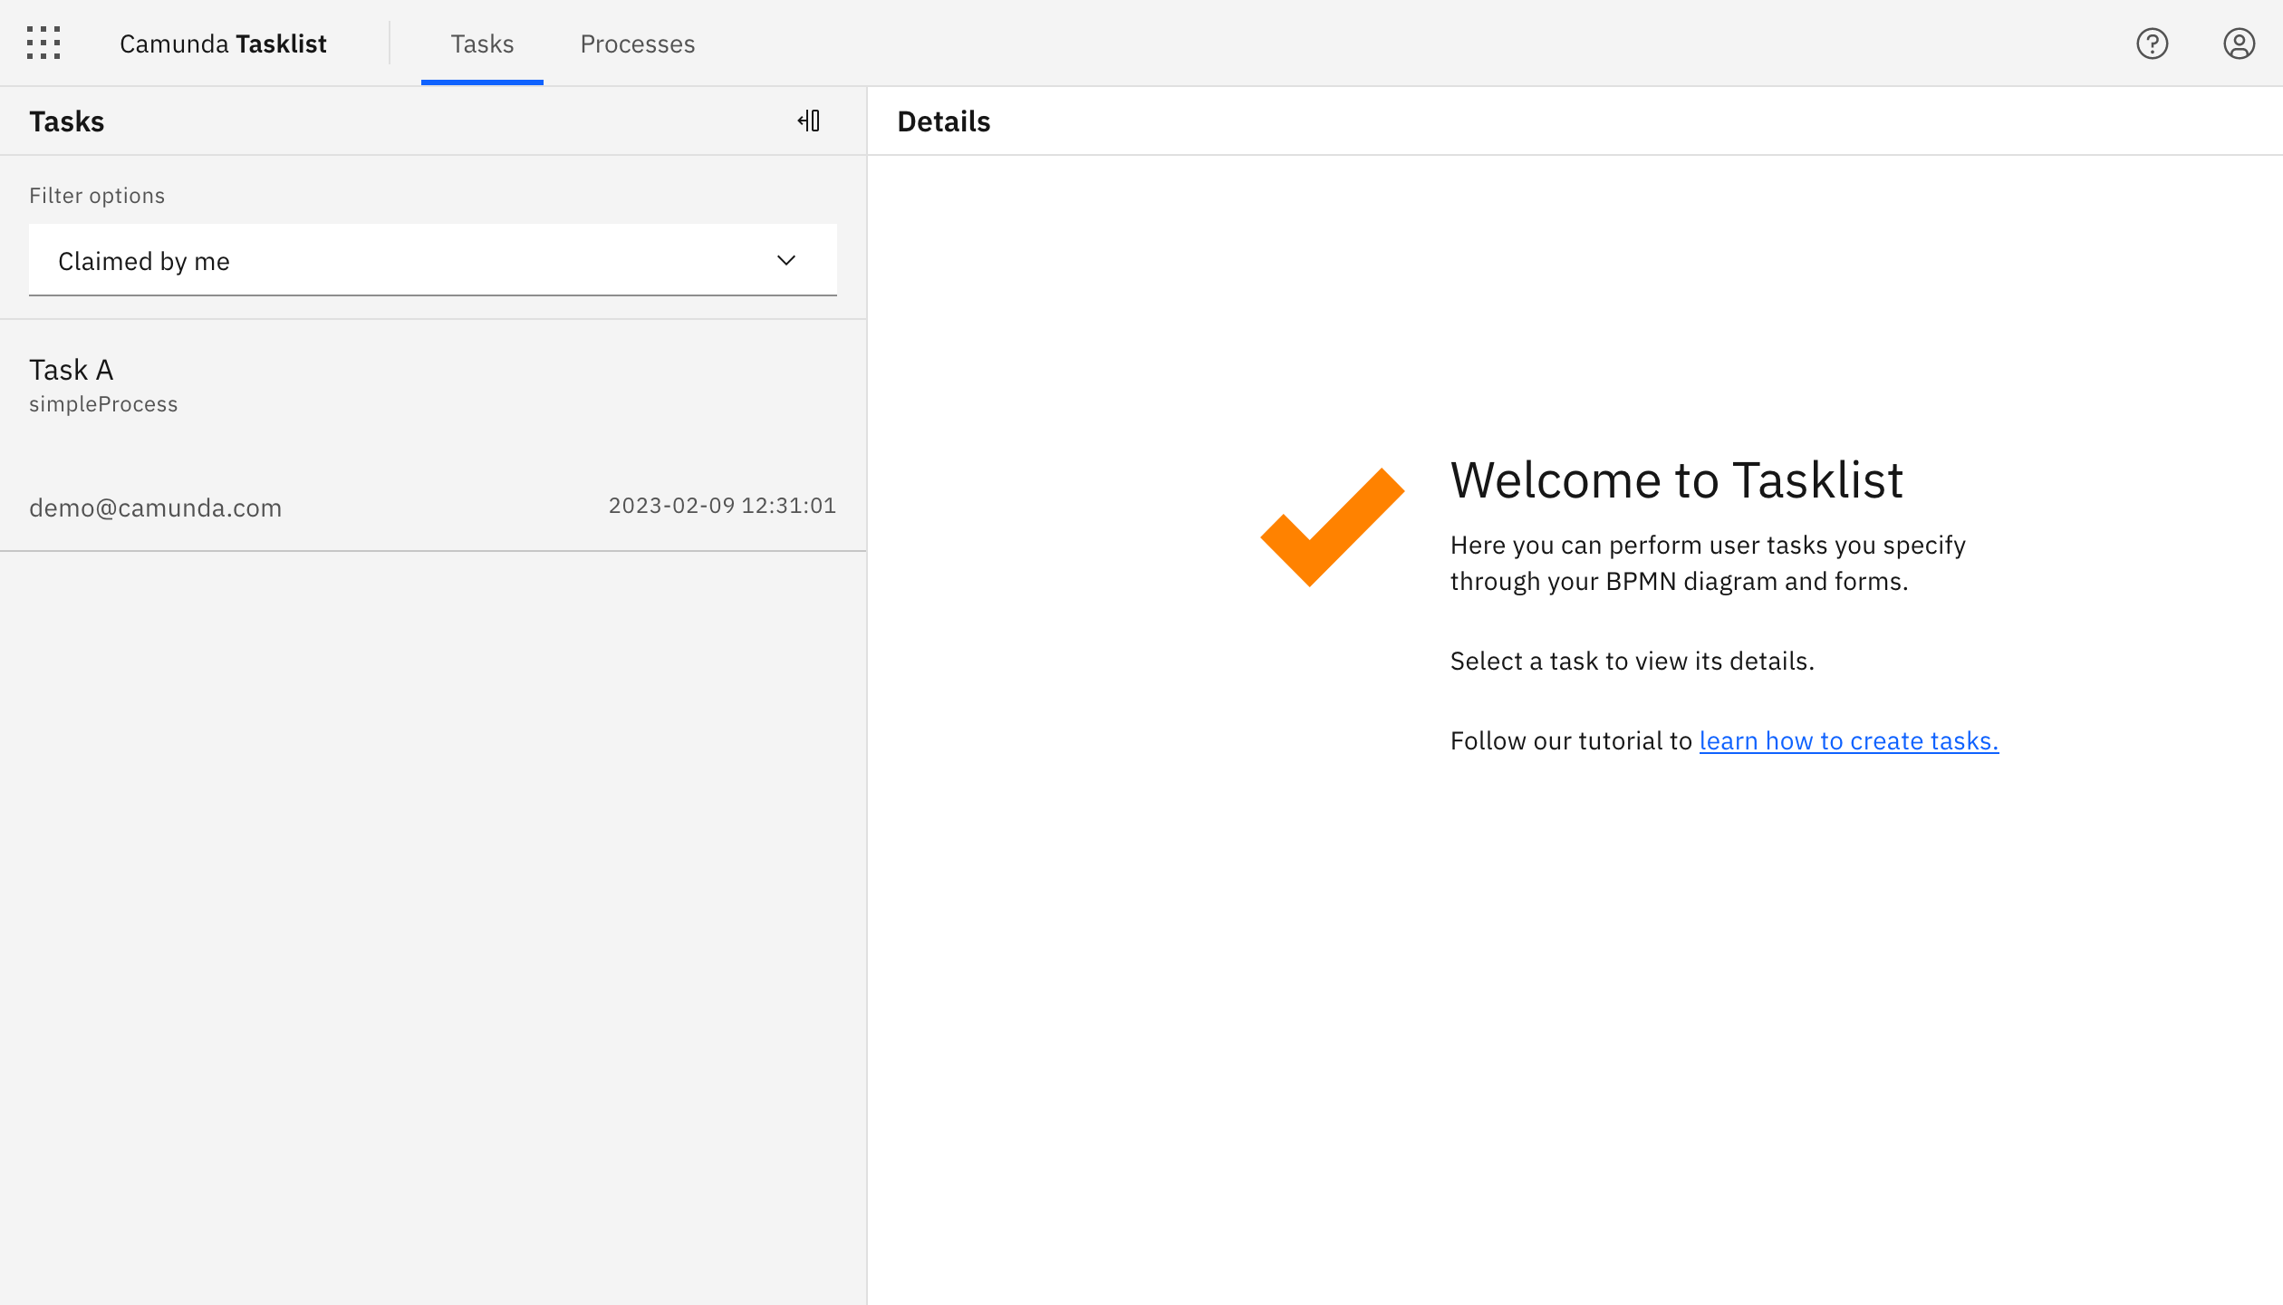Screen dimensions: 2283x1305
Task: Open the Claimed by me filter dropdown
Action: (433, 260)
